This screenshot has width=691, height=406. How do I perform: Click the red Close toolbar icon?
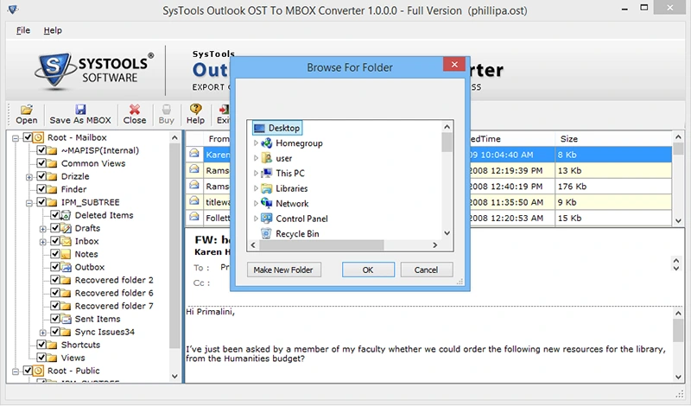click(x=135, y=110)
